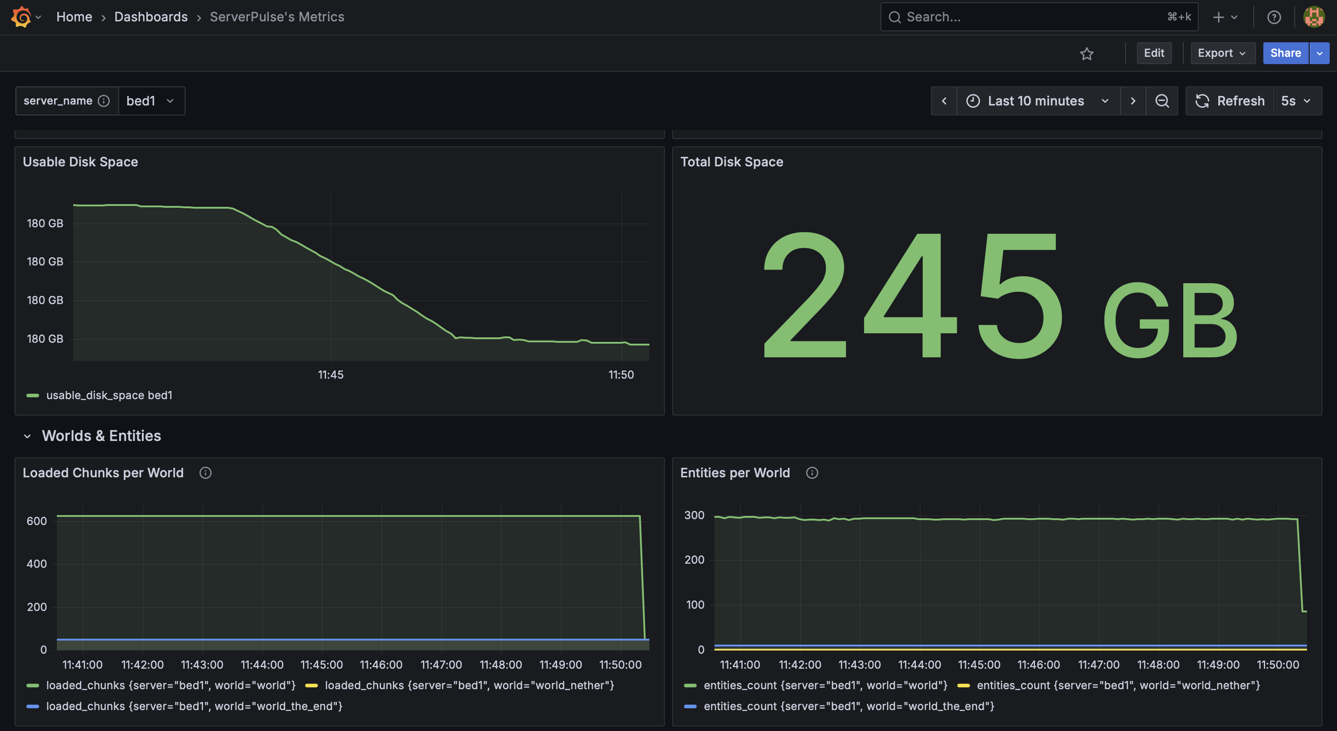This screenshot has height=731, width=1337.
Task: Go to Dashboards breadcrumb
Action: (151, 17)
